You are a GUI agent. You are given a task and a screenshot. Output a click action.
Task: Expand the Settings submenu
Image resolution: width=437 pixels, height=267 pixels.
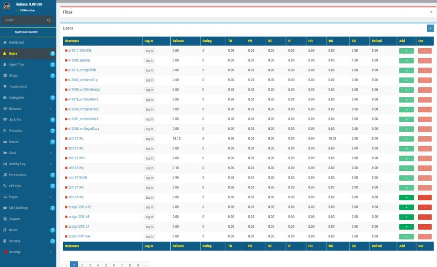coord(51,252)
